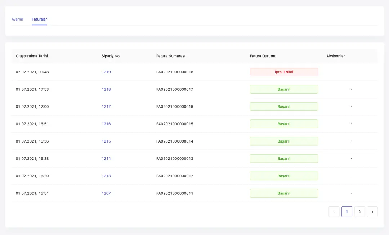Image resolution: width=389 pixels, height=235 pixels.
Task: Click the previous page left arrow
Action: (334, 212)
